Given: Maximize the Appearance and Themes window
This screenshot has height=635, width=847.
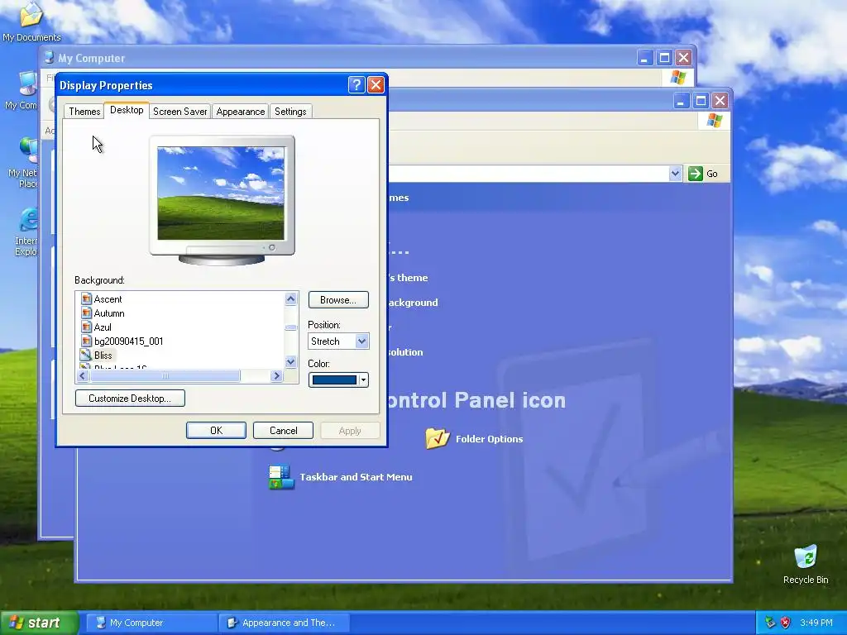Looking at the screenshot, I should [701, 100].
